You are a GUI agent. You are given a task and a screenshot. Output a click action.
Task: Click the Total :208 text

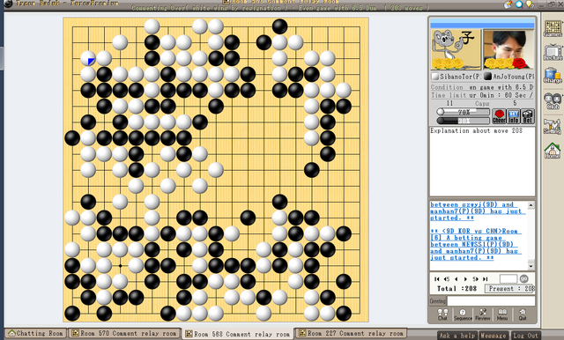(456, 289)
